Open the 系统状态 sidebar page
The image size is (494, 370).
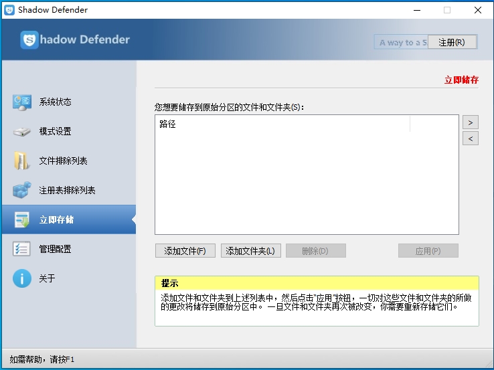click(x=69, y=102)
